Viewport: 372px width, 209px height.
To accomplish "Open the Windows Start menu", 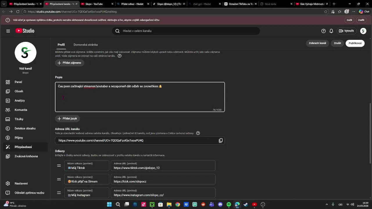I will [109, 205].
